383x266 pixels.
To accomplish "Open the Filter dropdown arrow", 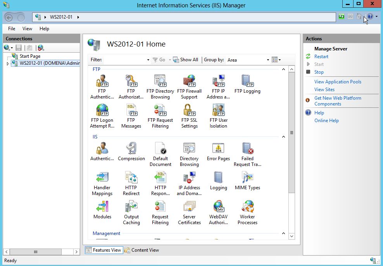I will click(x=148, y=60).
